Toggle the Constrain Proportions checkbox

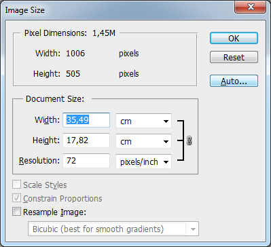tap(16, 198)
